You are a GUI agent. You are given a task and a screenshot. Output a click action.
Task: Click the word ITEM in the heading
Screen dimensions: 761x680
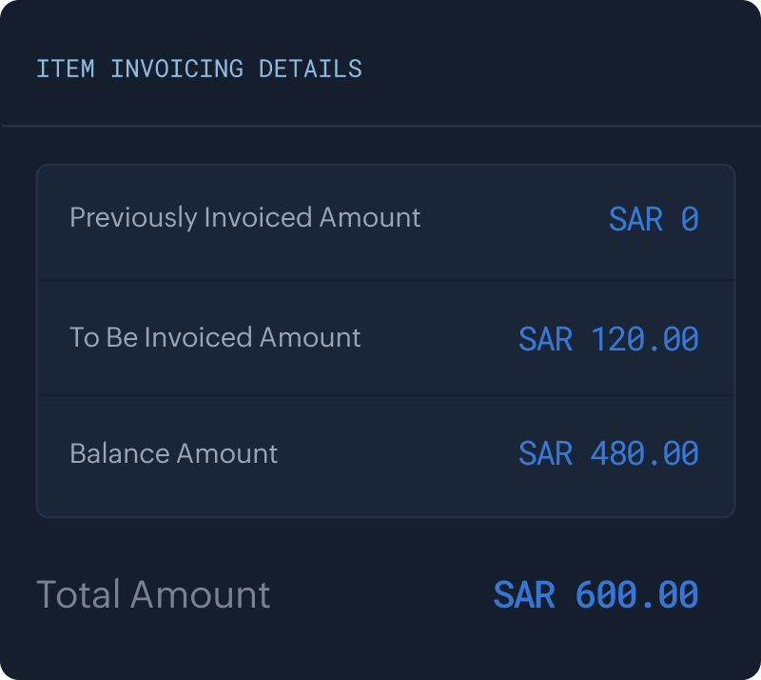66,70
